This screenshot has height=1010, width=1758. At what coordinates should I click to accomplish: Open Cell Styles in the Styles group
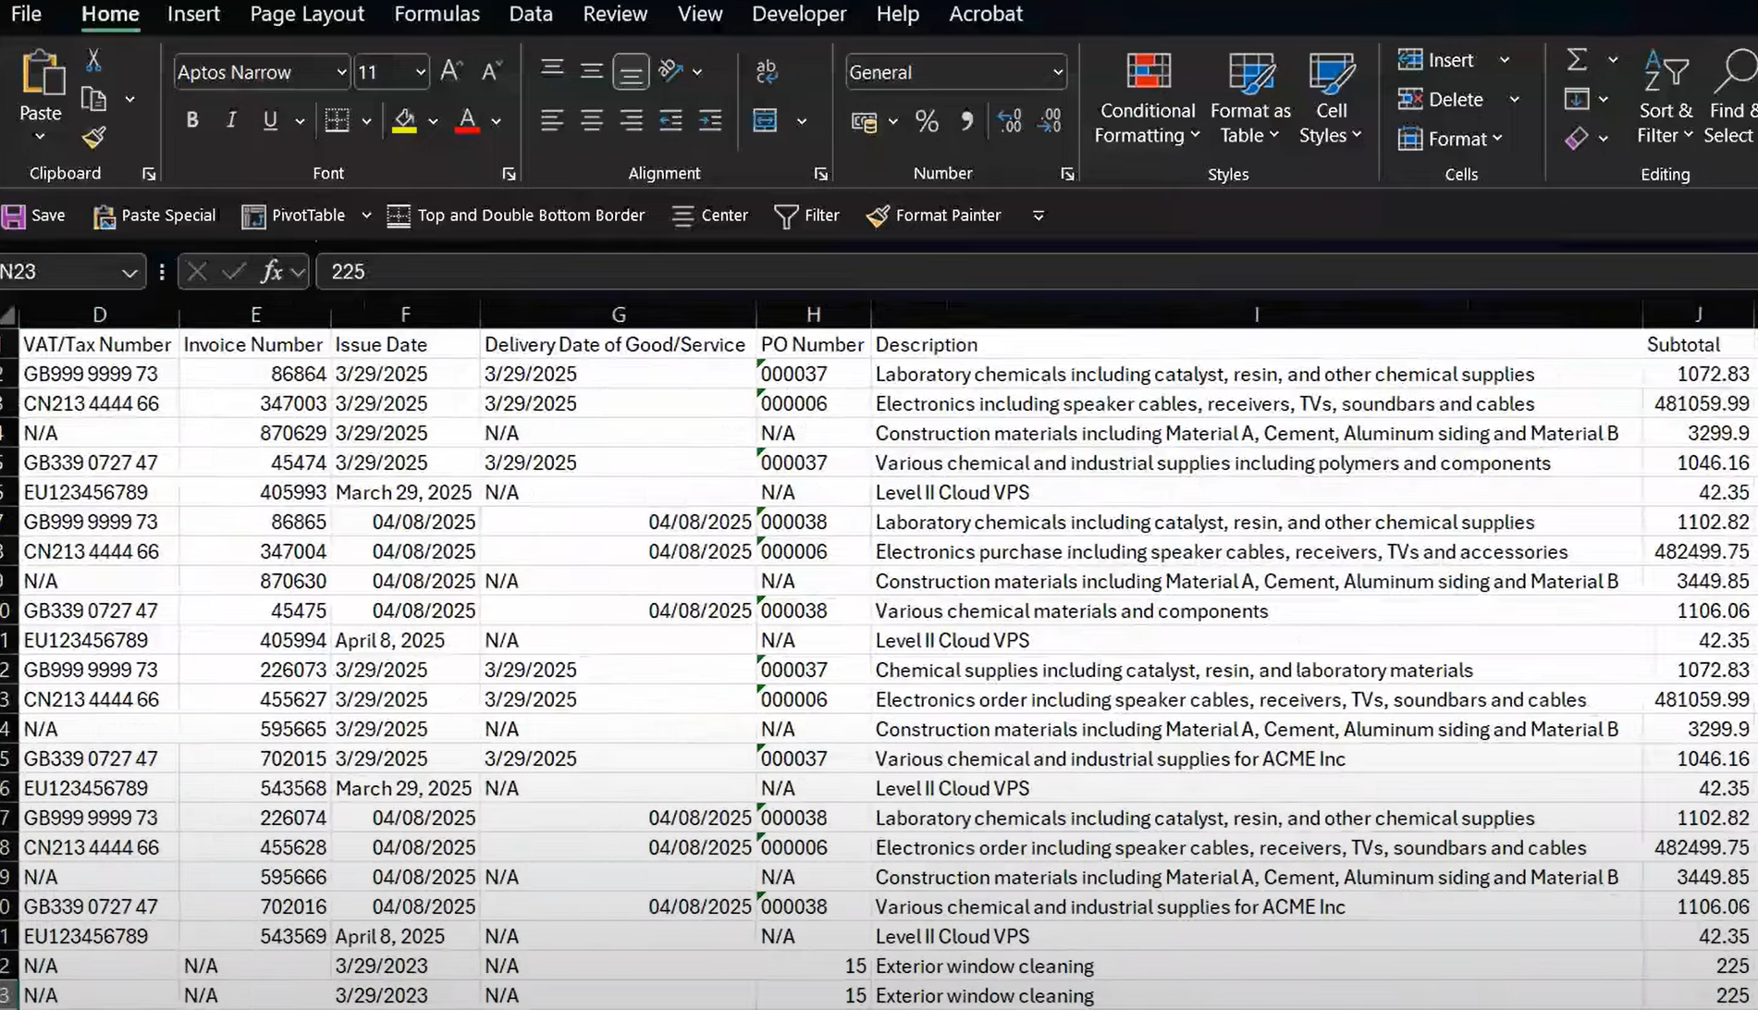pos(1330,99)
